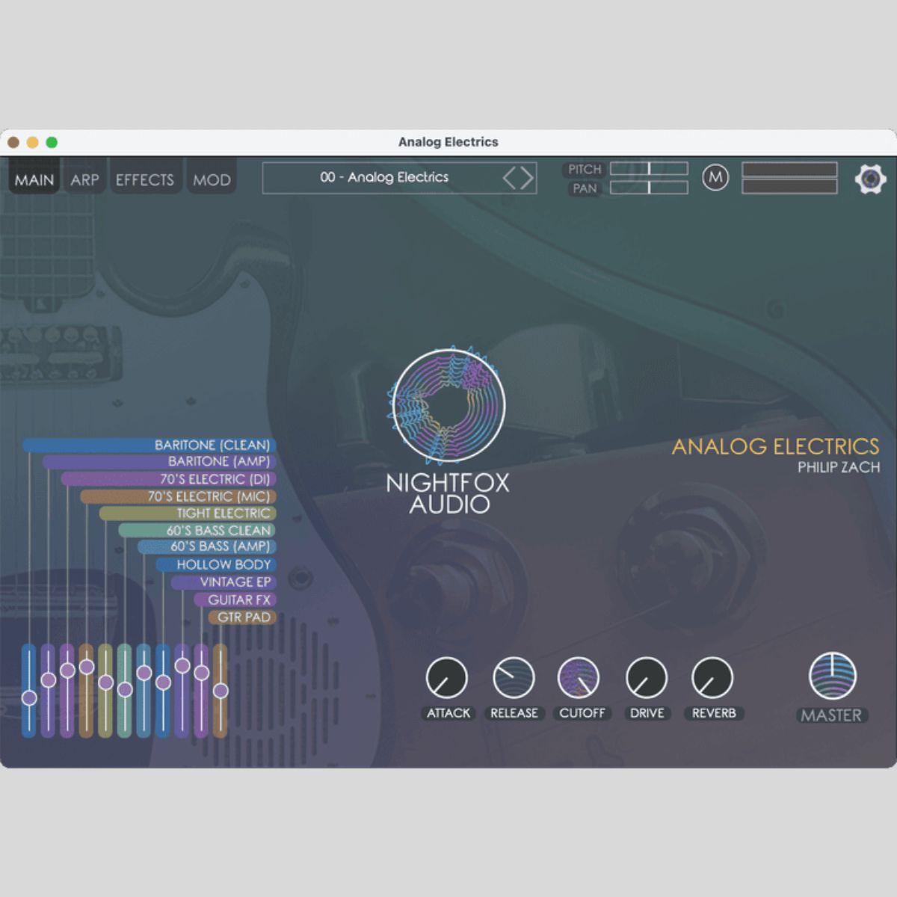
Task: Click the Reverb knob
Action: [712, 678]
